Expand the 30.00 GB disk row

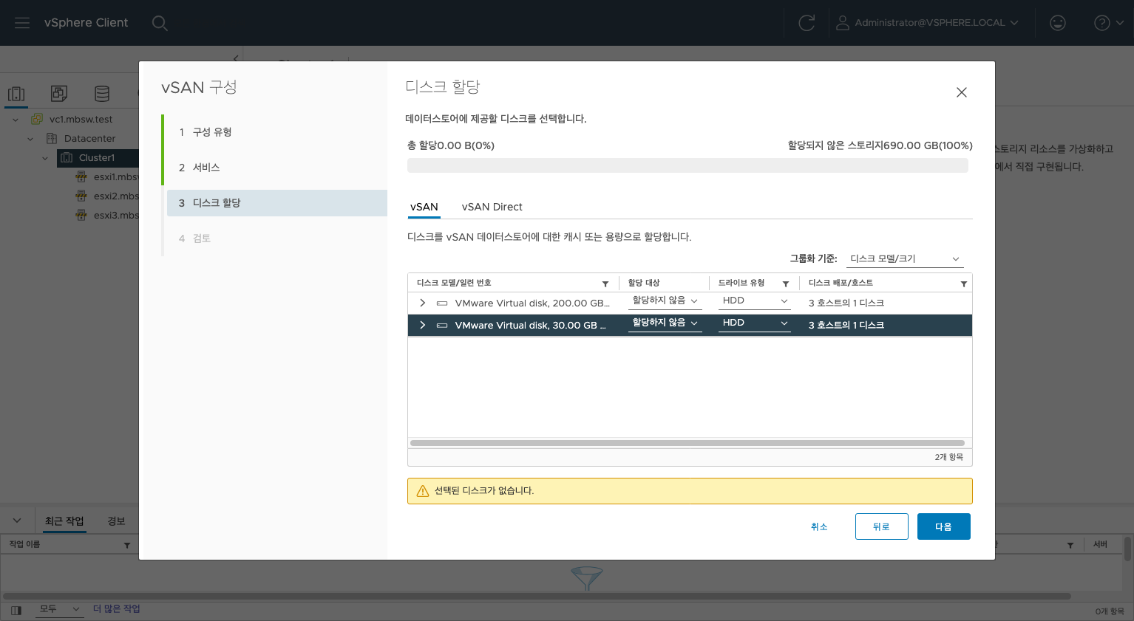coord(422,325)
